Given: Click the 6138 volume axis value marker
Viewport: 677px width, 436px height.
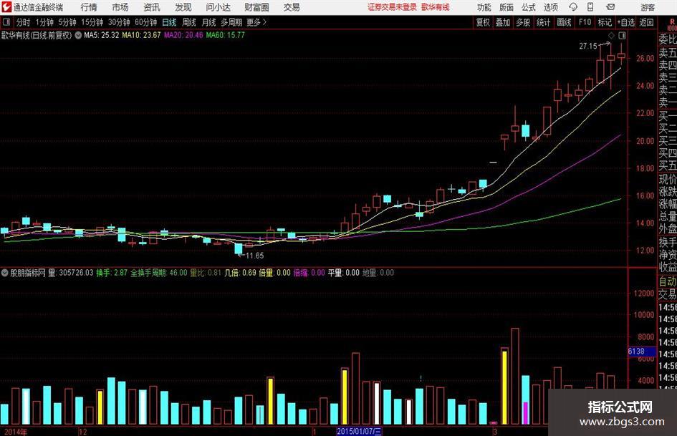Looking at the screenshot, I should coord(642,352).
